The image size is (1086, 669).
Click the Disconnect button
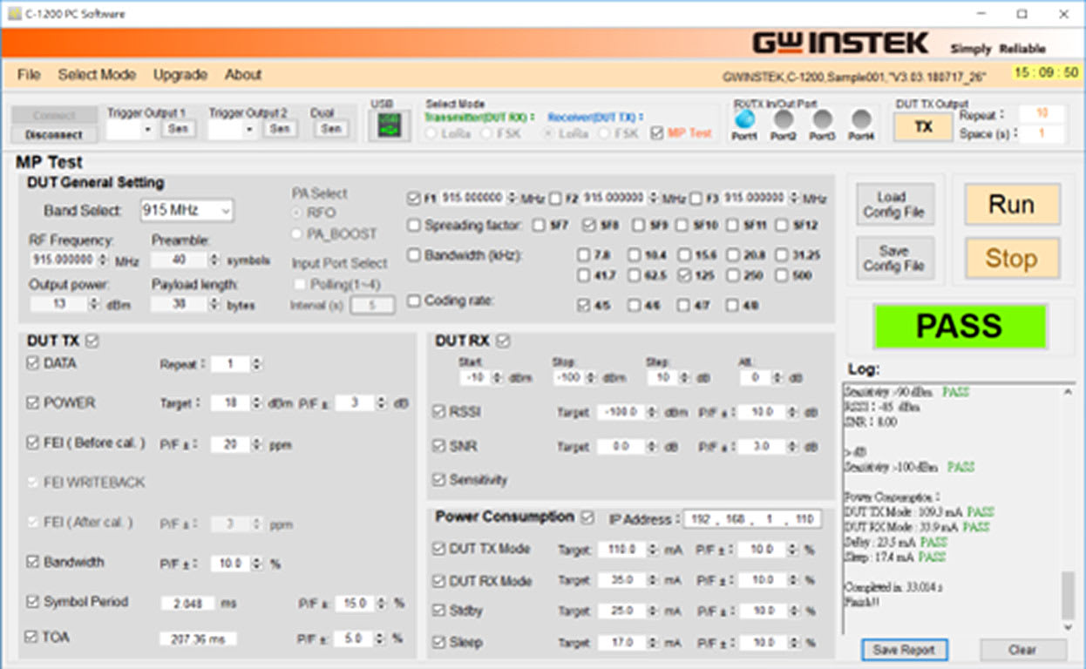pyautogui.click(x=54, y=135)
